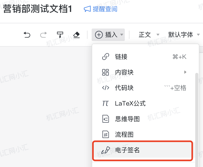Expand the 内容块 submenu arrow
This screenshot has width=203, height=167.
coord(185,72)
